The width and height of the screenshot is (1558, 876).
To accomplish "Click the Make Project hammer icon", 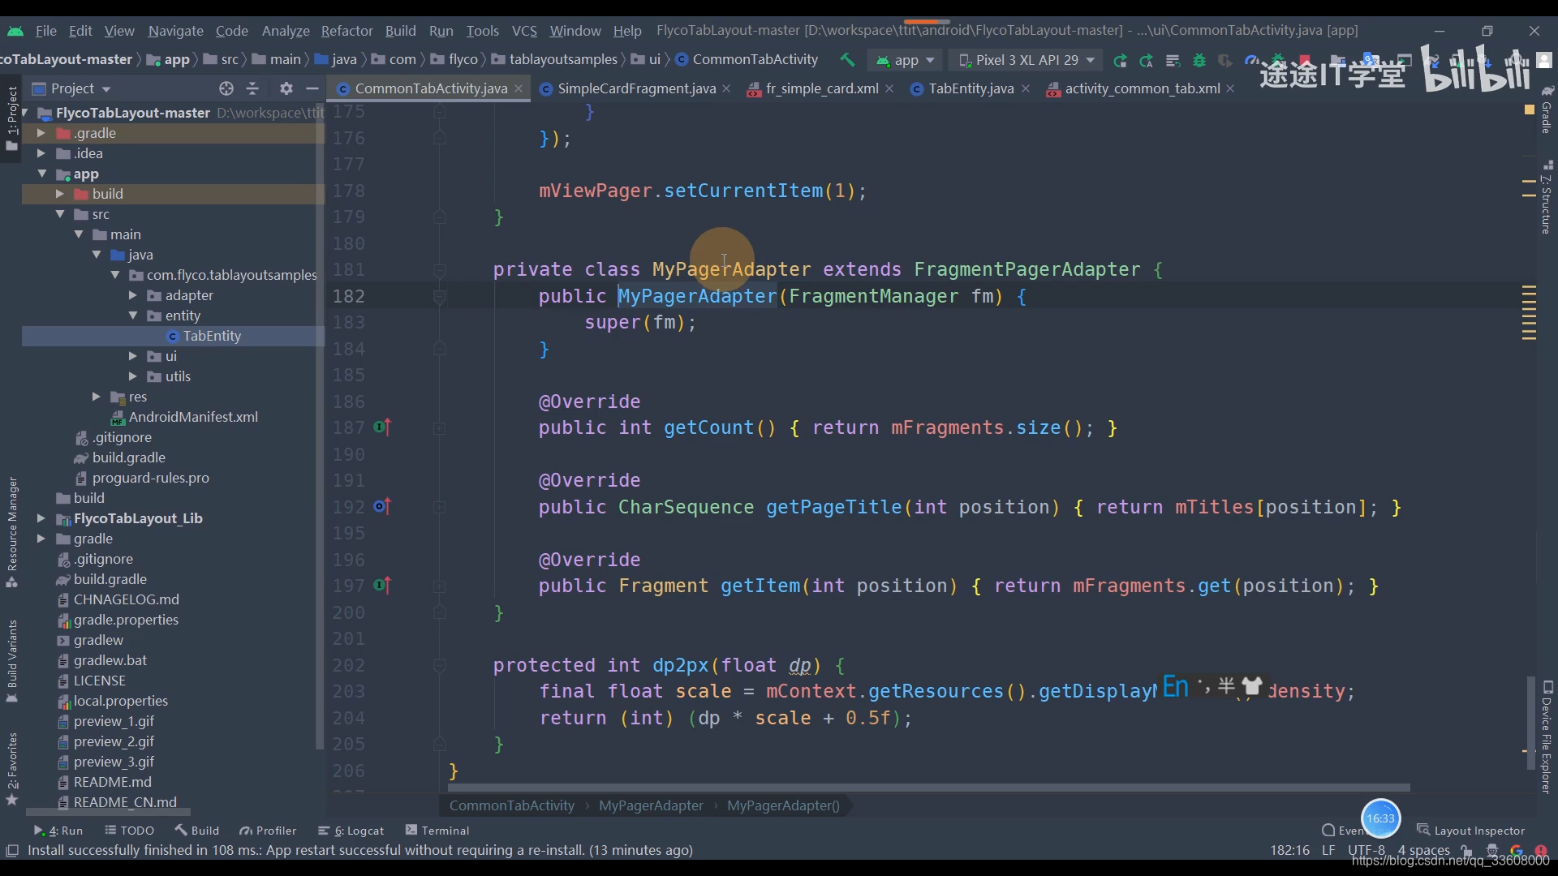I will tap(847, 60).
